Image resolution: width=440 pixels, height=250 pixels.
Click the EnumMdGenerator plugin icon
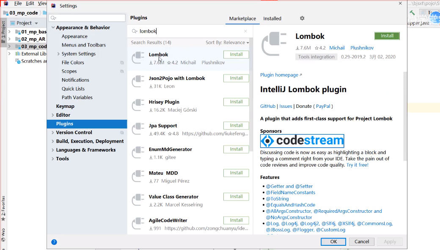[x=138, y=153]
